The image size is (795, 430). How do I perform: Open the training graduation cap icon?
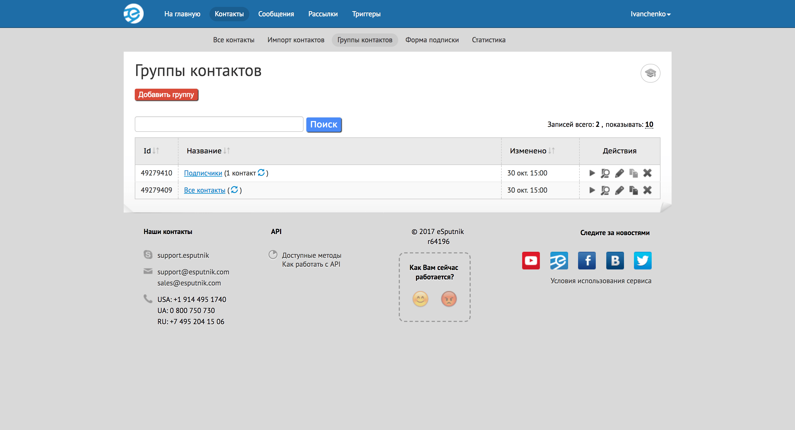(650, 73)
